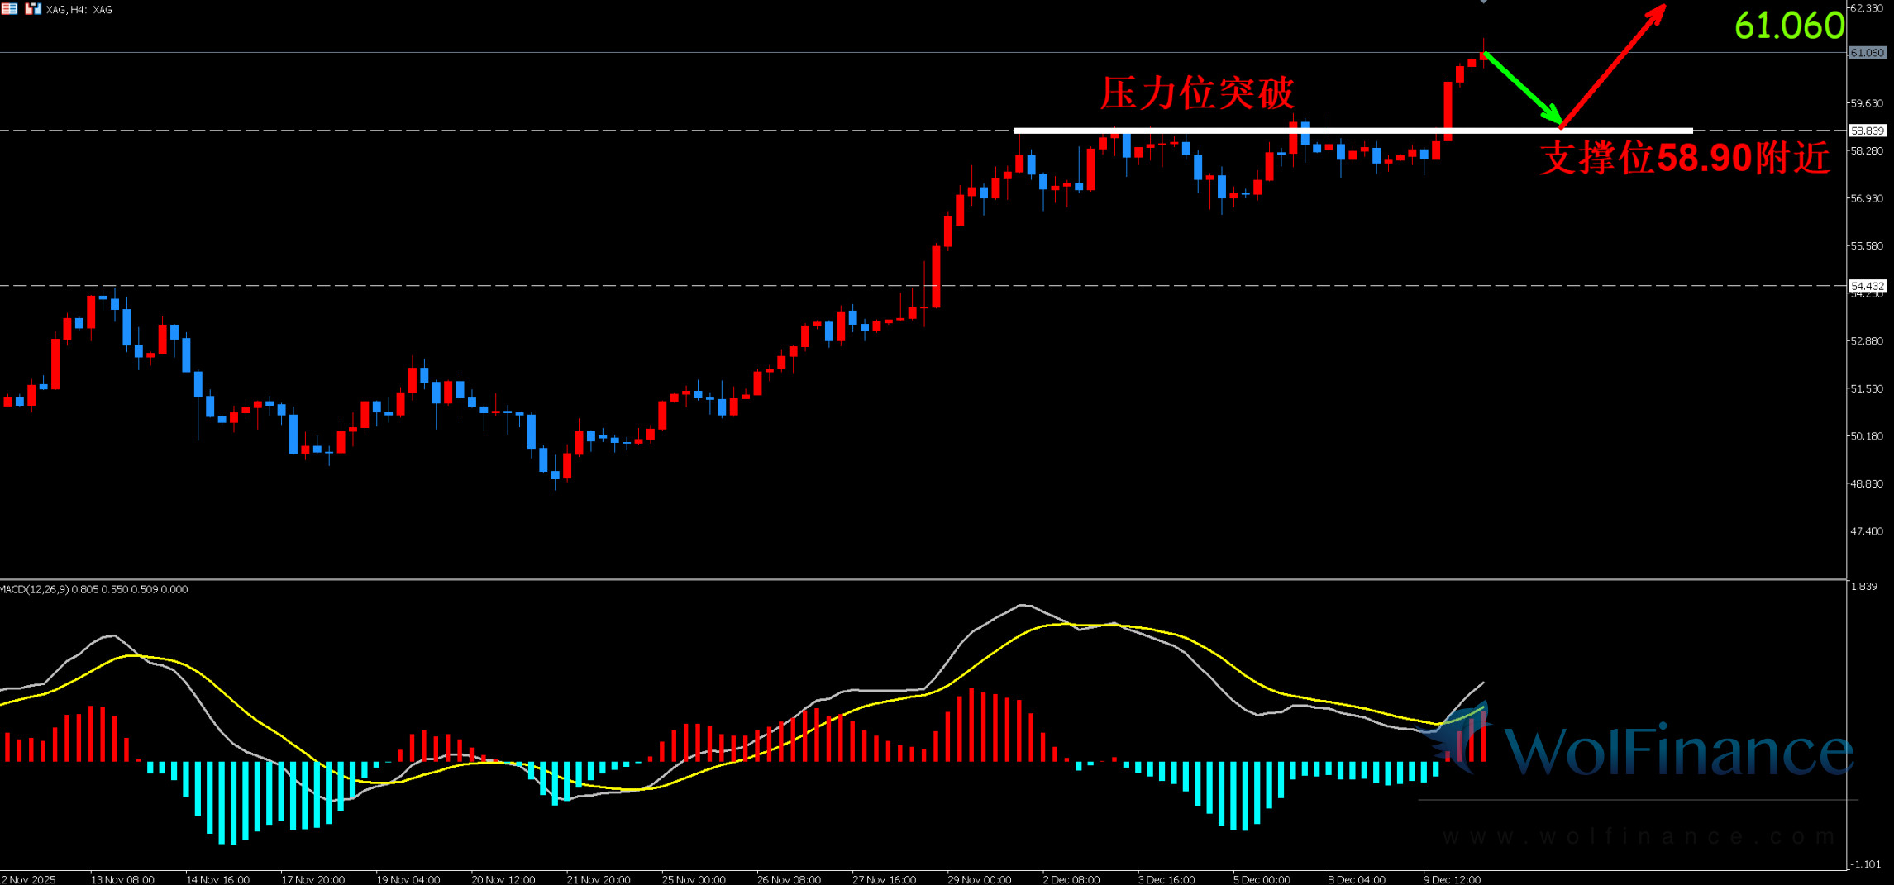1894x885 pixels.
Task: Select the 支撑位58.90附近 text label
Action: (x=1684, y=158)
